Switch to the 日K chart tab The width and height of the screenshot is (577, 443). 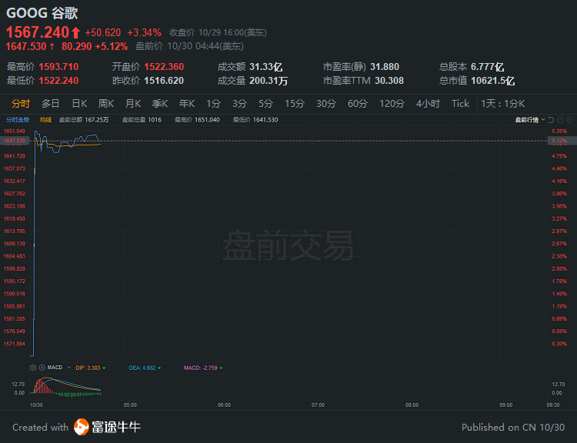point(79,104)
